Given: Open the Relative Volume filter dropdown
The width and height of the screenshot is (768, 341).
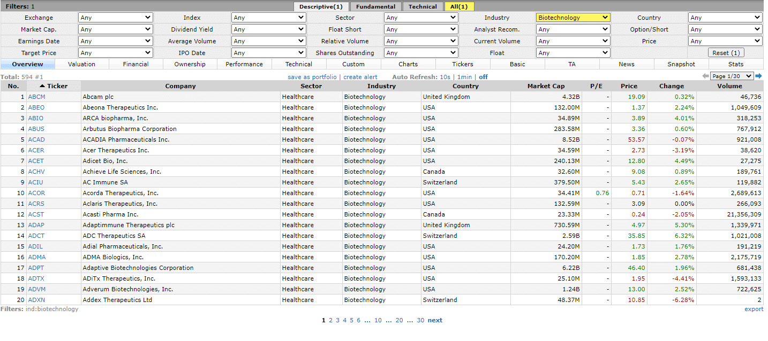Looking at the screenshot, I should click(421, 41).
